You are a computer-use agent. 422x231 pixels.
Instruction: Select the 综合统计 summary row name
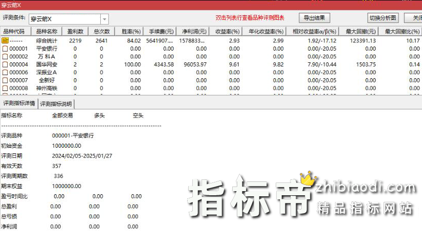click(x=47, y=40)
